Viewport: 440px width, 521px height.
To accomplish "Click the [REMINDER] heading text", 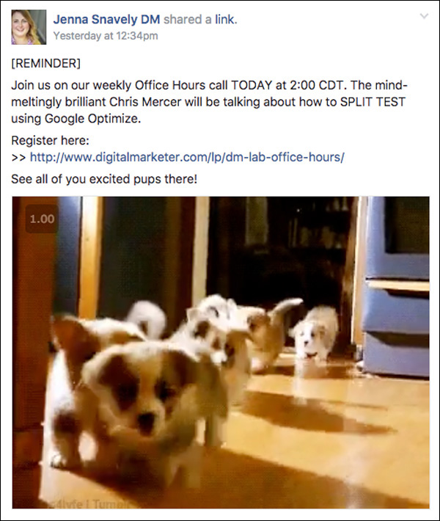I will pyautogui.click(x=45, y=63).
